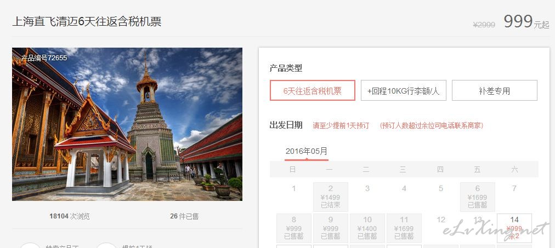Click May 9 ¥999 date cell
The image size is (555, 248).
pos(331,228)
